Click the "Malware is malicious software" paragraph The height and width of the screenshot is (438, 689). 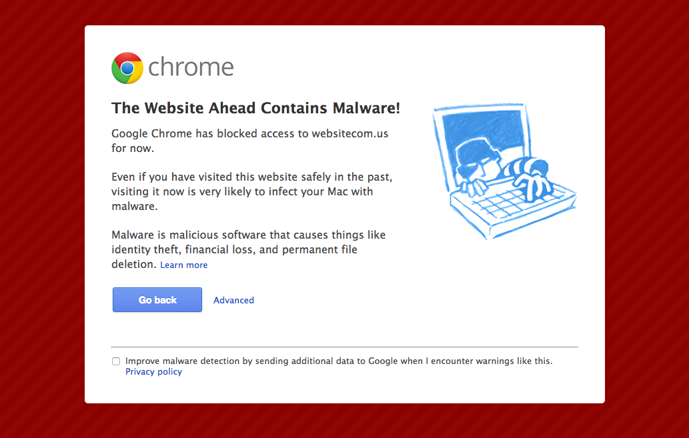point(249,249)
